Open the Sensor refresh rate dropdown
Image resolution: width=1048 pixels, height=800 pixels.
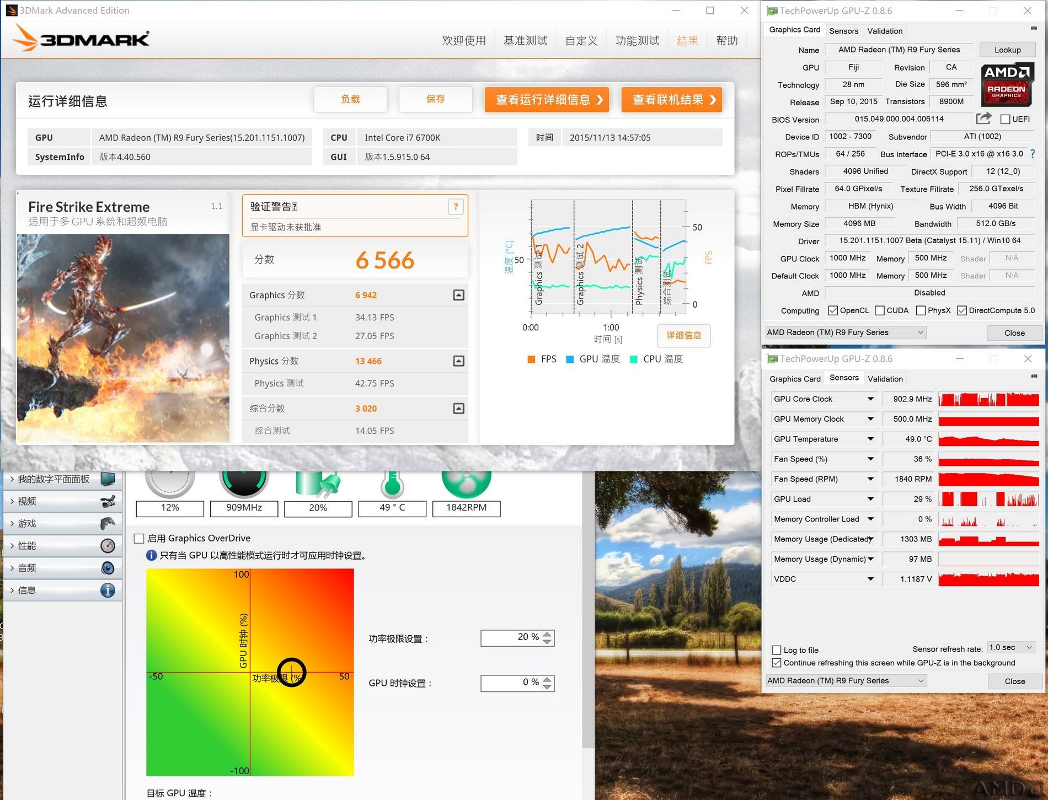1010,647
